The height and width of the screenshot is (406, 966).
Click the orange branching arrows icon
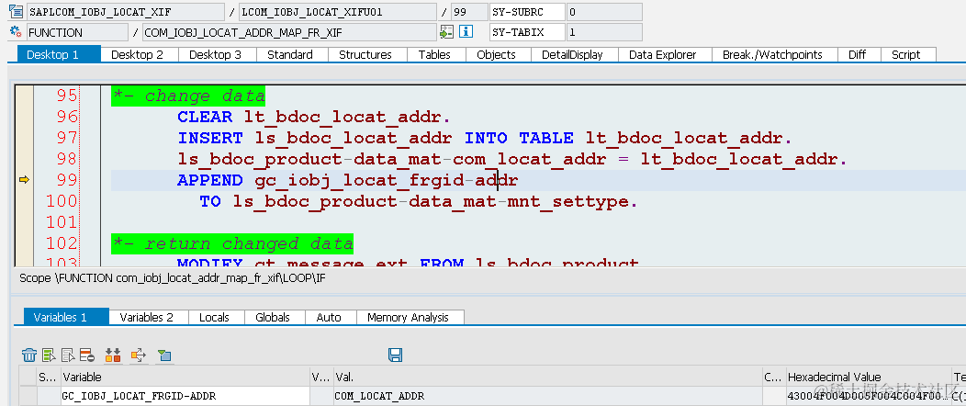pos(139,355)
